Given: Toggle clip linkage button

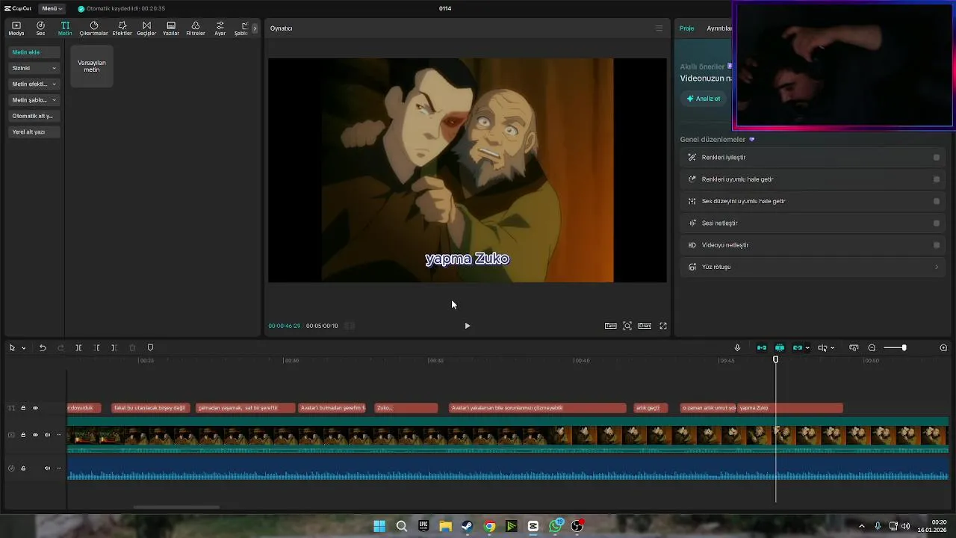Looking at the screenshot, I should click(798, 347).
